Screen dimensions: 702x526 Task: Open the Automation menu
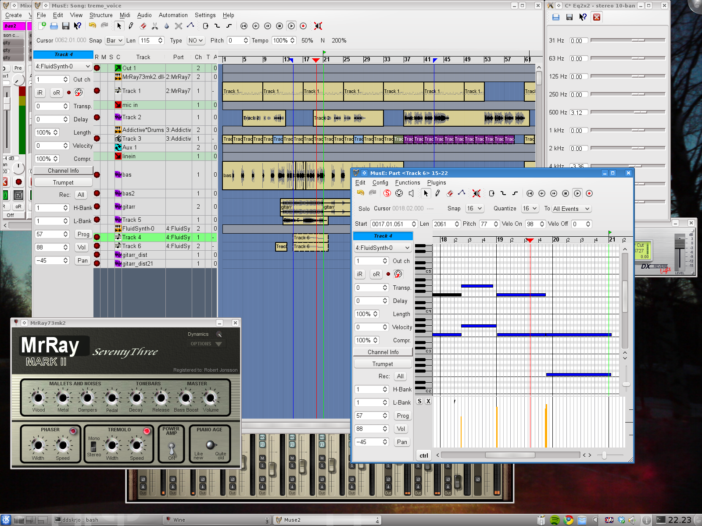(x=173, y=15)
